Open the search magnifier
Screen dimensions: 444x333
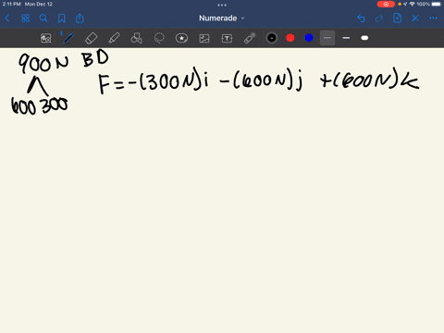tap(43, 18)
